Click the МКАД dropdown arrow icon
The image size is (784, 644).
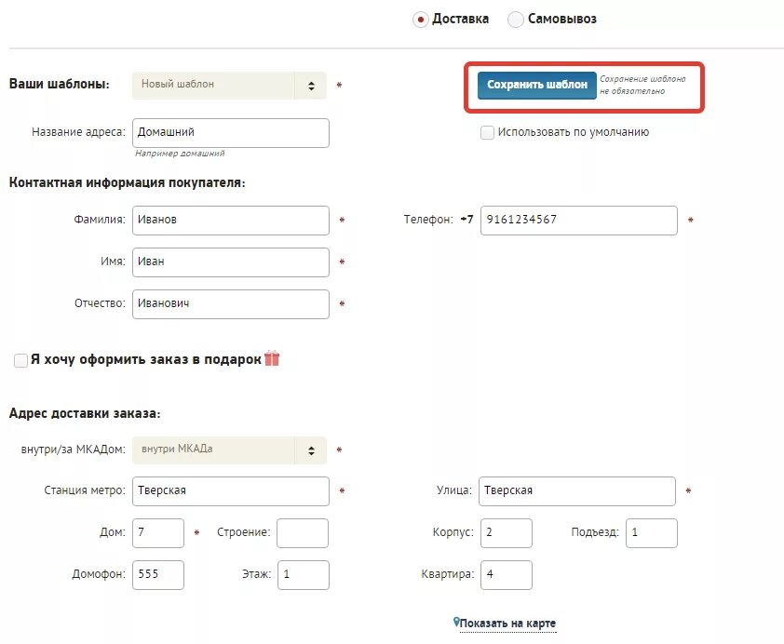(311, 450)
